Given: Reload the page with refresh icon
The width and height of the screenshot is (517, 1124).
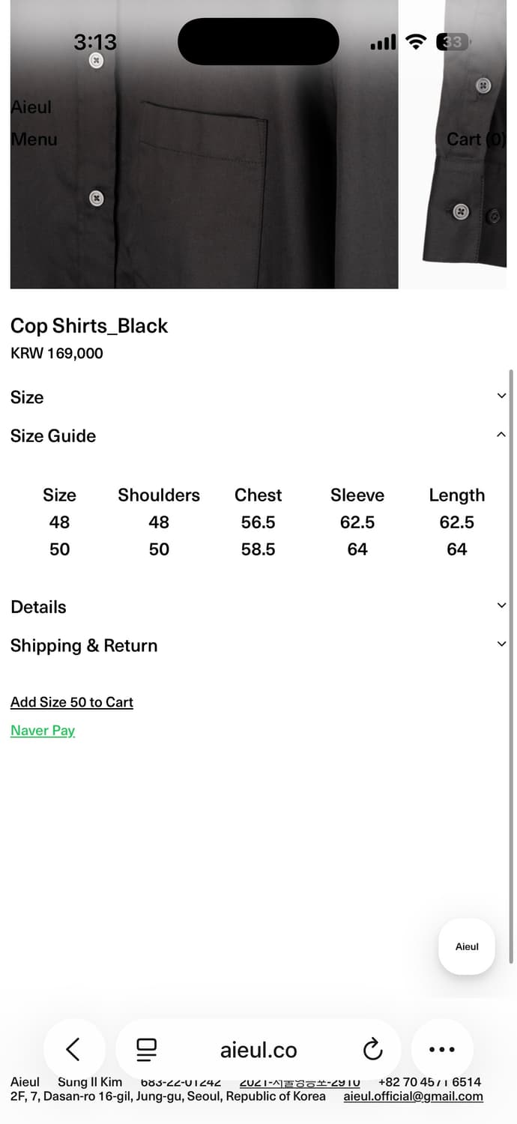Looking at the screenshot, I should click(x=372, y=1049).
